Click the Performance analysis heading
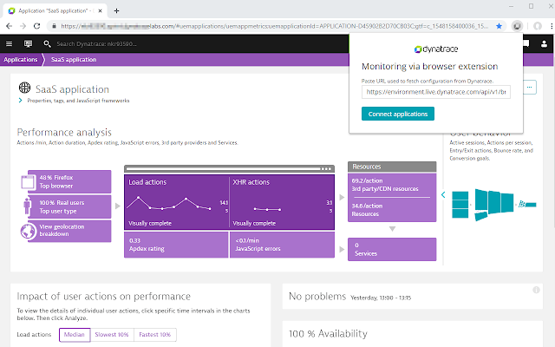Screen dimensions: 555x347 (64, 133)
